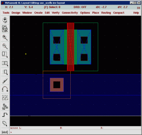The width and height of the screenshot is (142, 135).
Task: Click the Save icon in the left toolbar
Action: [5, 20]
